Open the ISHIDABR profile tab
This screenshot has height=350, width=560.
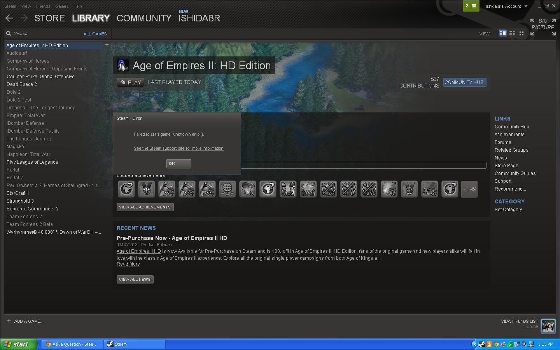(x=199, y=18)
